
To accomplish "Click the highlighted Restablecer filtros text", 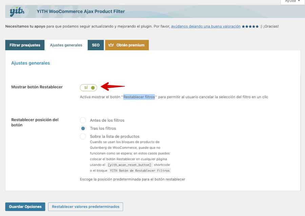I will click(x=139, y=97).
